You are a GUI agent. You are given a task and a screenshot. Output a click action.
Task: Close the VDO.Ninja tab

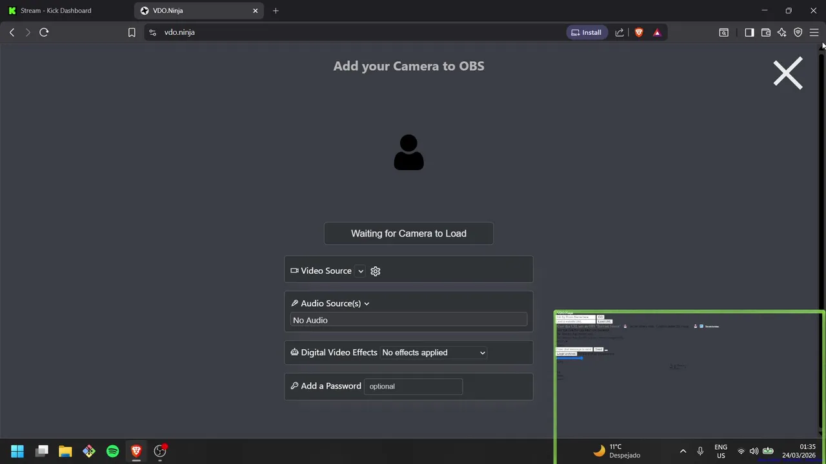click(x=256, y=11)
